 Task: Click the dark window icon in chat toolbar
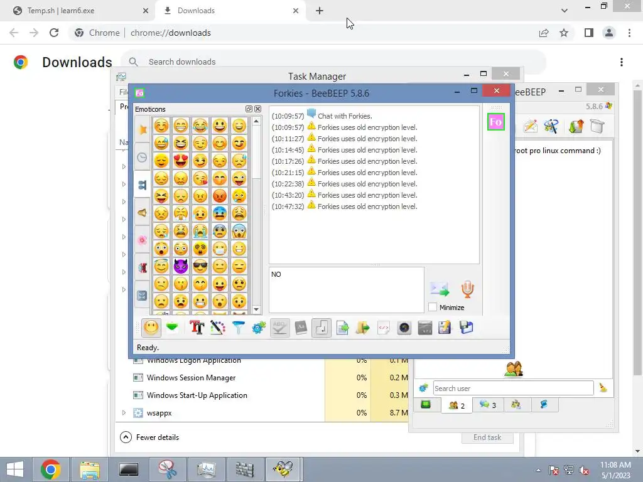click(x=425, y=328)
